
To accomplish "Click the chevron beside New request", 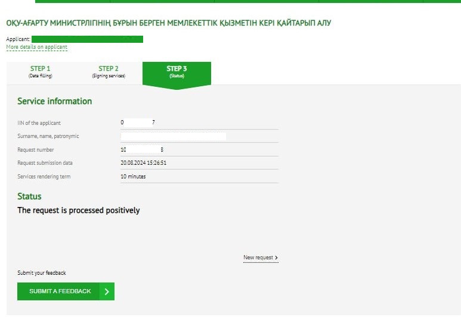I will point(277,258).
